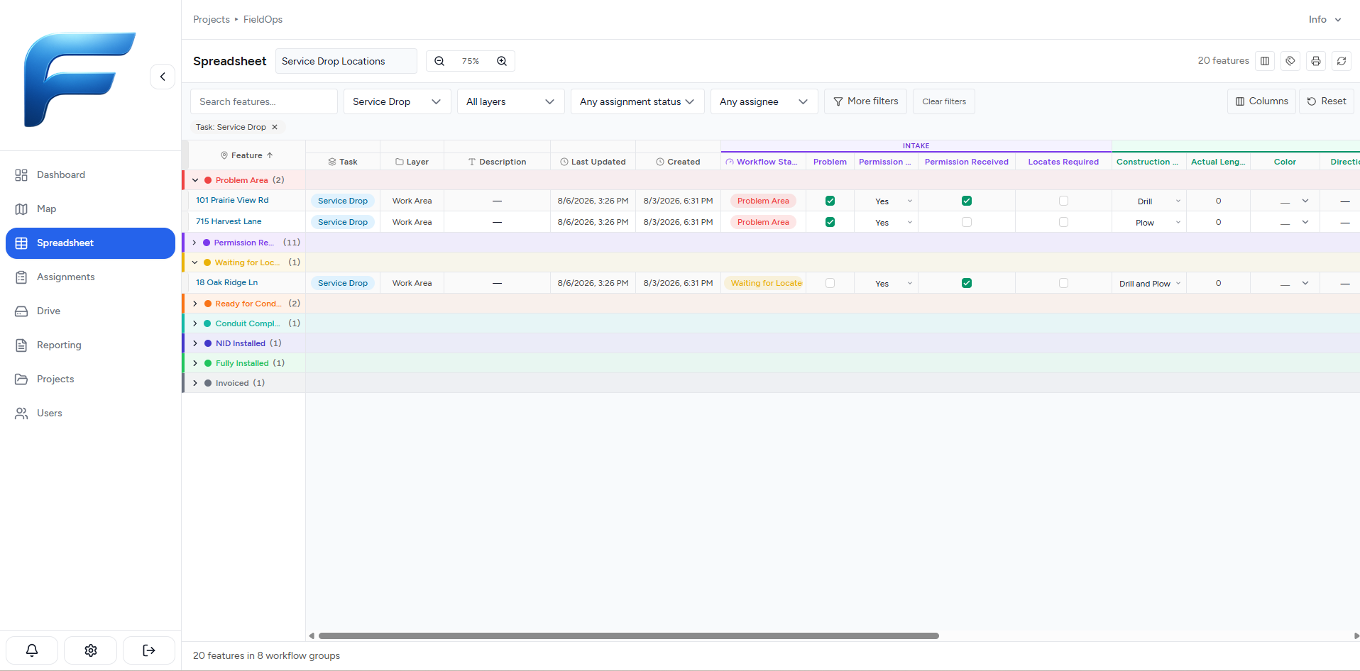Viewport: 1360px width, 671px height.
Task: Go to Projects in sidebar
Action: pyautogui.click(x=90, y=379)
